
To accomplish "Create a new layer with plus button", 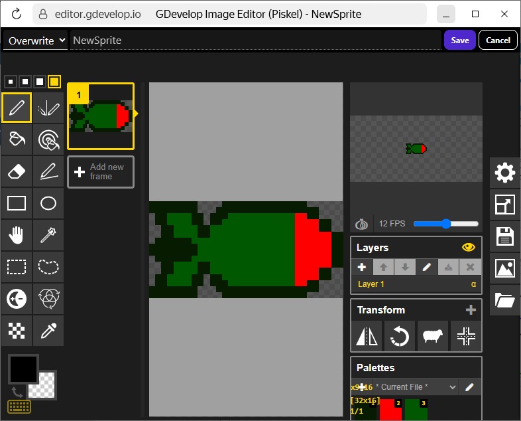I will point(362,267).
